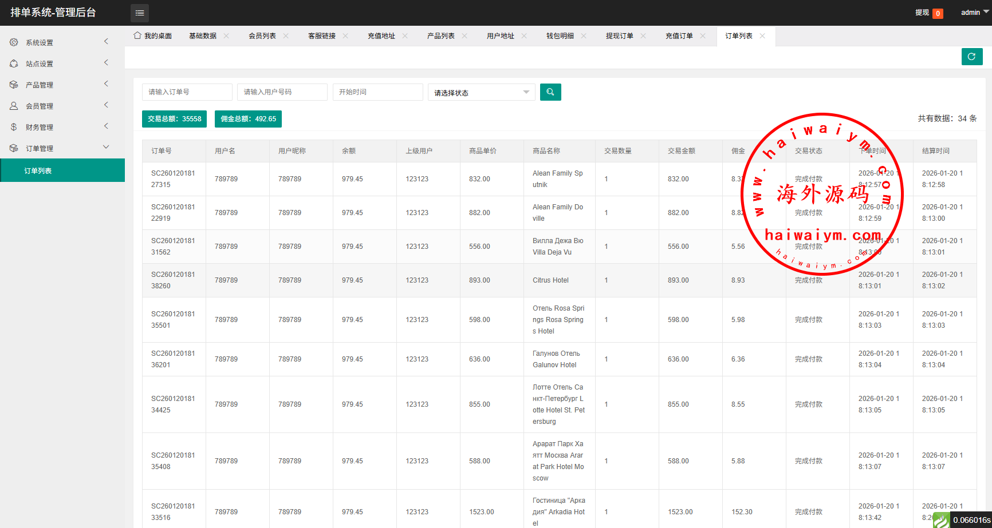Click the home icon on 我的桌面 tab

pyautogui.click(x=137, y=35)
